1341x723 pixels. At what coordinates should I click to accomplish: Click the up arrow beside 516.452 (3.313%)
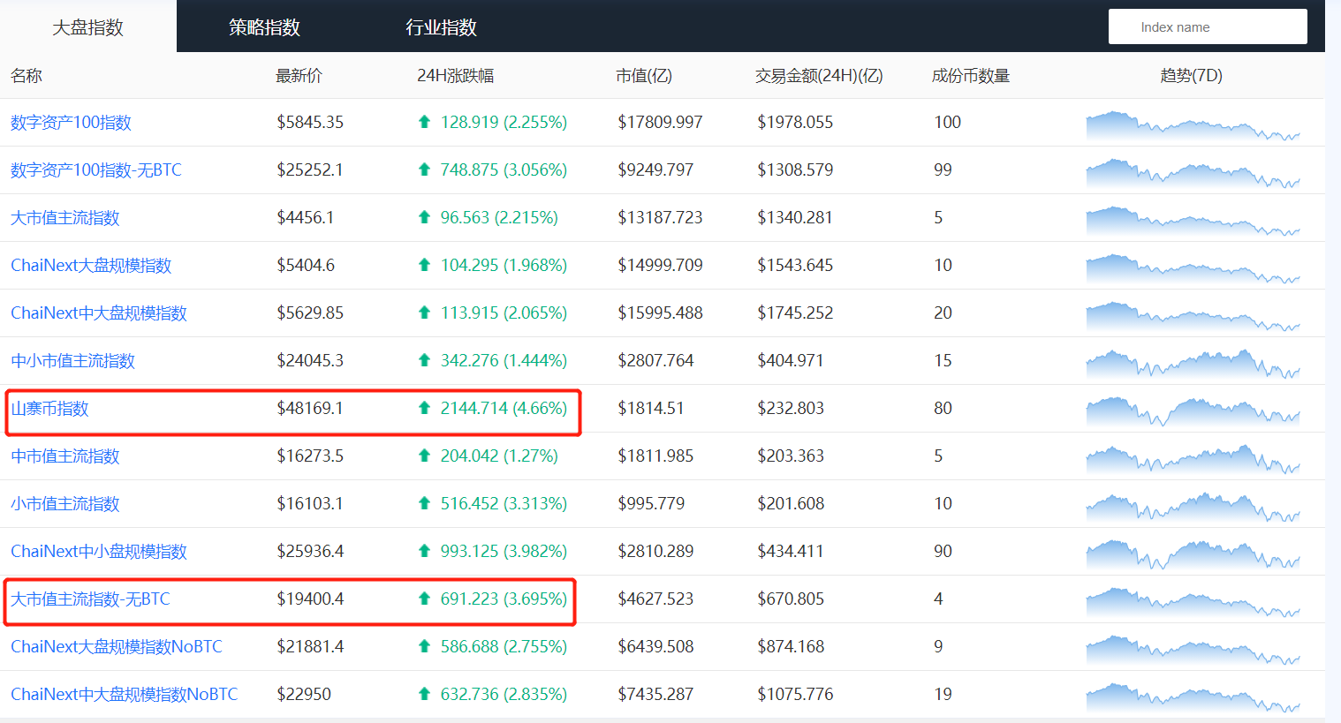424,503
